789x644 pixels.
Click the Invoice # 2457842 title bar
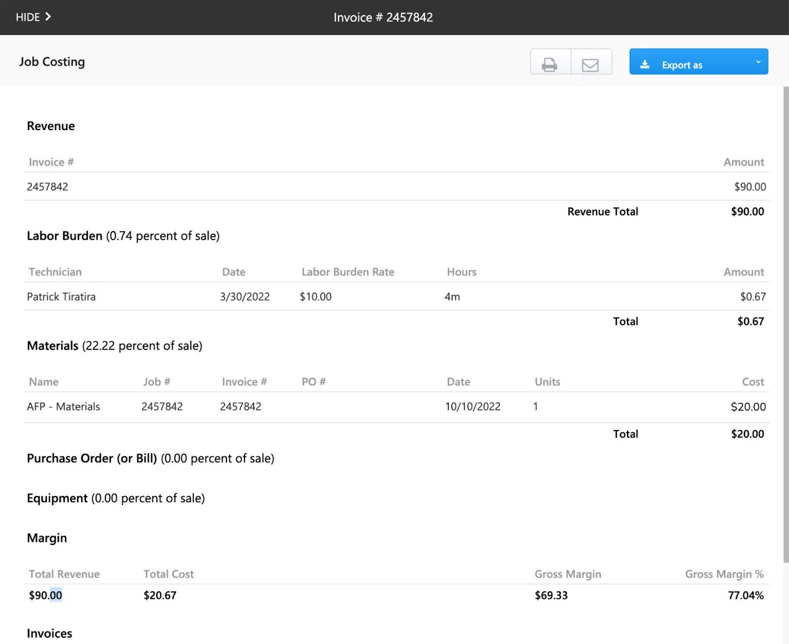coord(383,17)
